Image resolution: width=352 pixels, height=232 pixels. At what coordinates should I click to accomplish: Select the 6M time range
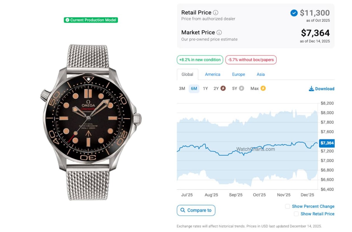(x=194, y=89)
